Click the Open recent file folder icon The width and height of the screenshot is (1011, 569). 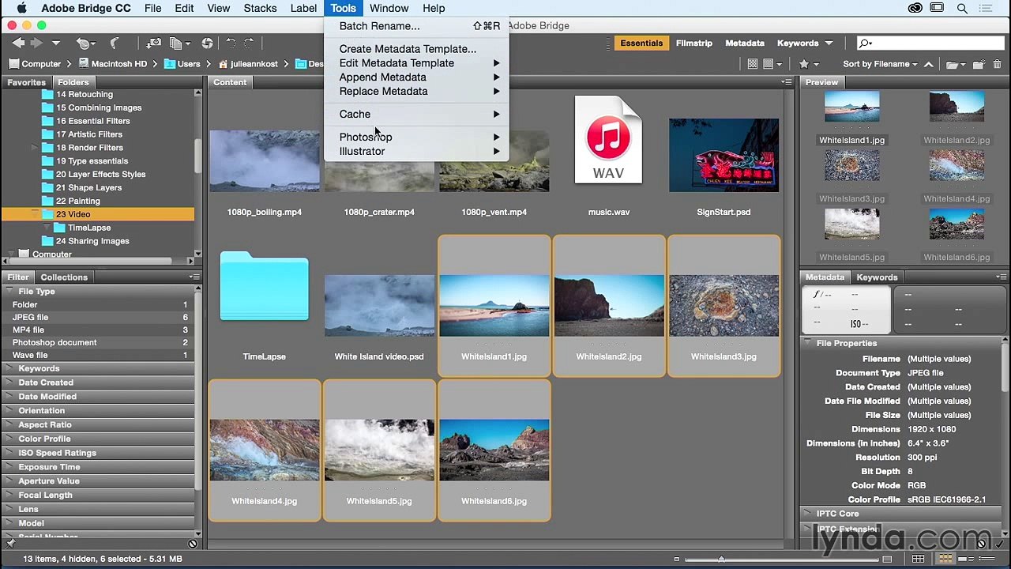coord(956,64)
